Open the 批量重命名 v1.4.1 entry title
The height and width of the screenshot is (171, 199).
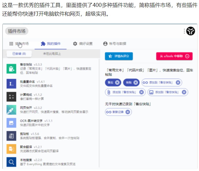click(32, 82)
